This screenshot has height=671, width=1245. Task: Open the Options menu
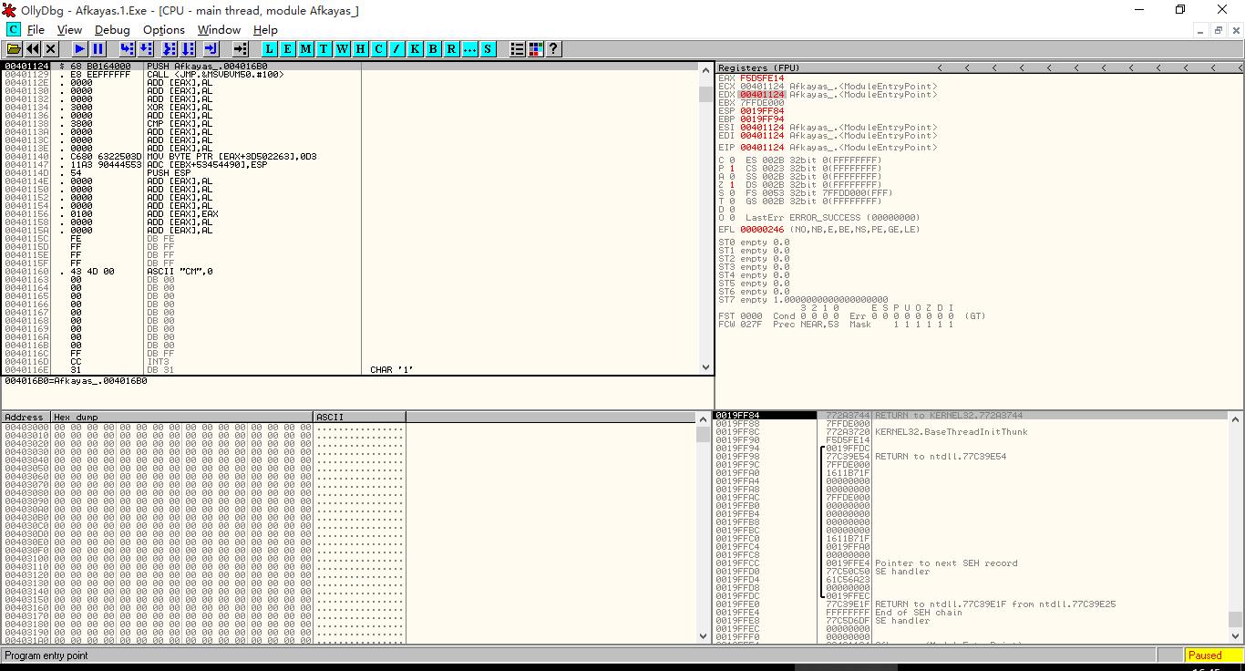tap(164, 30)
